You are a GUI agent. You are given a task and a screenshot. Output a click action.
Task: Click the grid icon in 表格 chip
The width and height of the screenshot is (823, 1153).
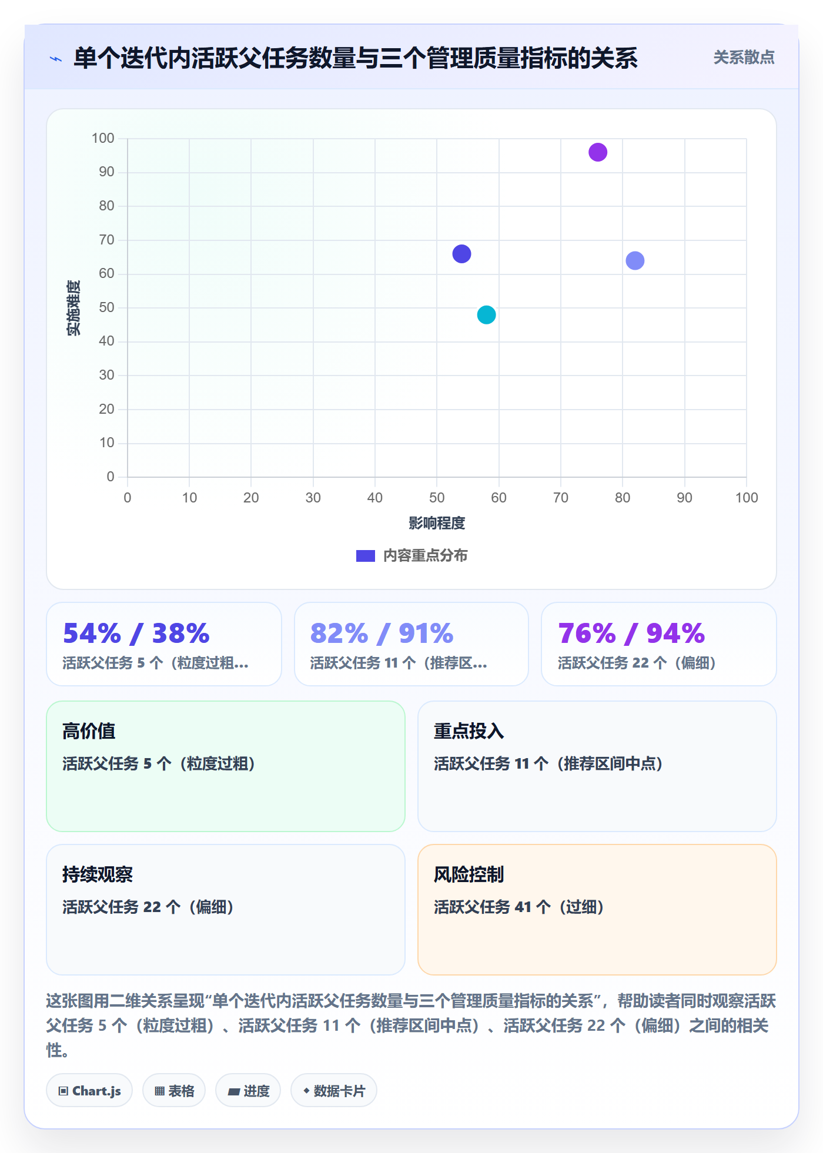[159, 1091]
